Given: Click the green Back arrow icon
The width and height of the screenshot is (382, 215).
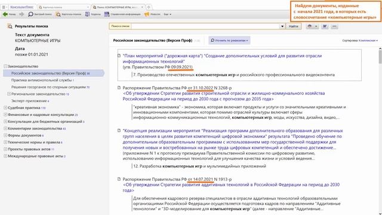Looking at the screenshot, I should (5, 14).
